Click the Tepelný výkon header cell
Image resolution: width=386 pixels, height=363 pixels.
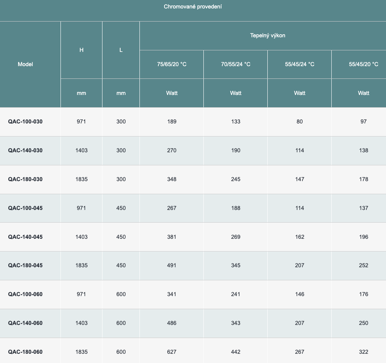pyautogui.click(x=267, y=35)
